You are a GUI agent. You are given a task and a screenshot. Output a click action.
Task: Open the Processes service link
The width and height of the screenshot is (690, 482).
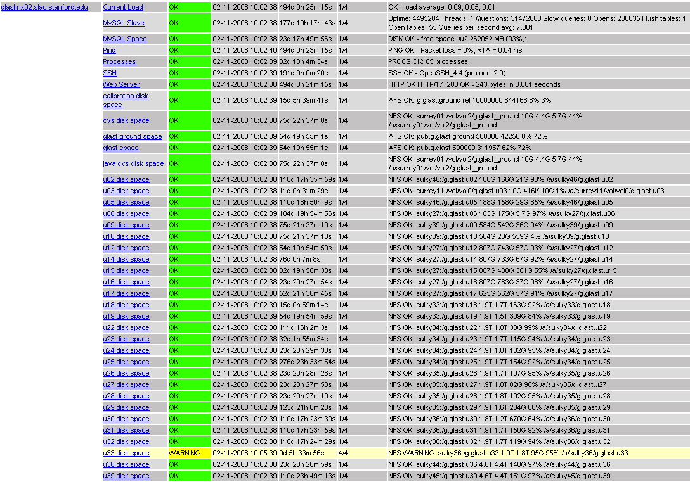click(x=119, y=61)
